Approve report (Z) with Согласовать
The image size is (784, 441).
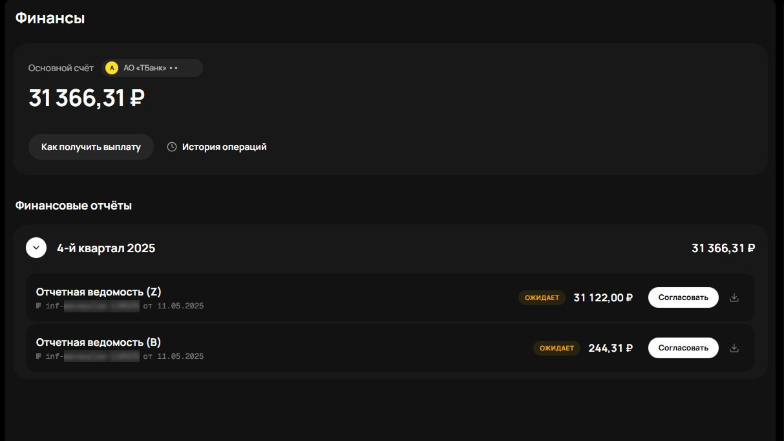[x=683, y=297]
